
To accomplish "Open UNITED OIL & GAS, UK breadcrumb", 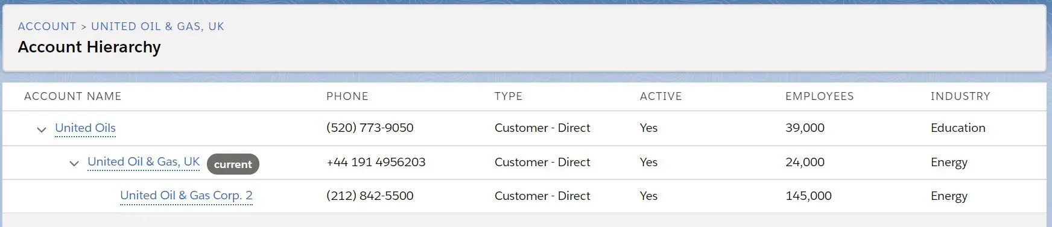I will (157, 26).
